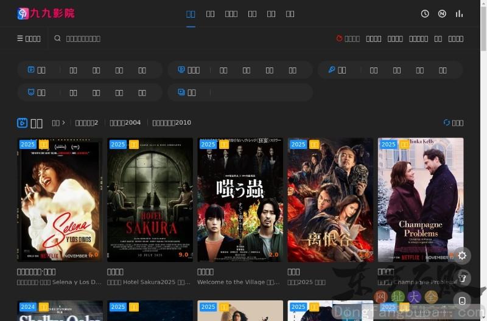Click the magnifier search icon
The width and height of the screenshot is (487, 321).
pyautogui.click(x=58, y=38)
